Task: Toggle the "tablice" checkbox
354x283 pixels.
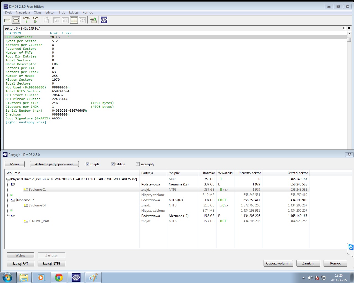Action: click(113, 164)
